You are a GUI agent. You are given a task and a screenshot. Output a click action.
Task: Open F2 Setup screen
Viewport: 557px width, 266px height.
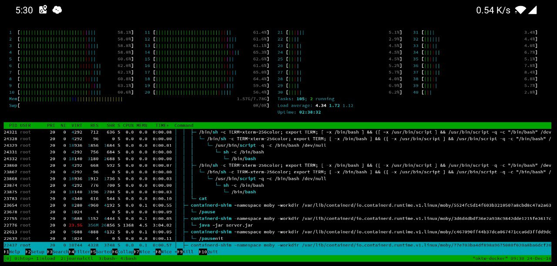35,252
